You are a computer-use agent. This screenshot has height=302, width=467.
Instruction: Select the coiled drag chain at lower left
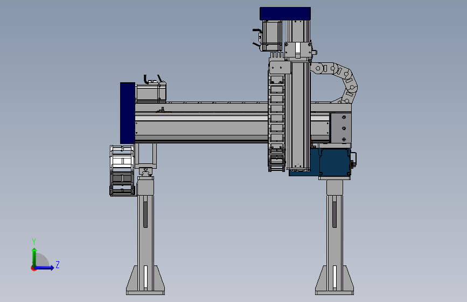122,170
